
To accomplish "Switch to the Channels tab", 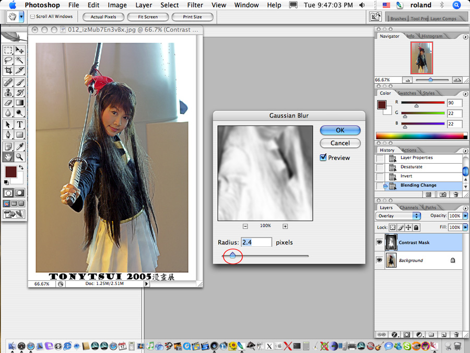I will [408, 208].
